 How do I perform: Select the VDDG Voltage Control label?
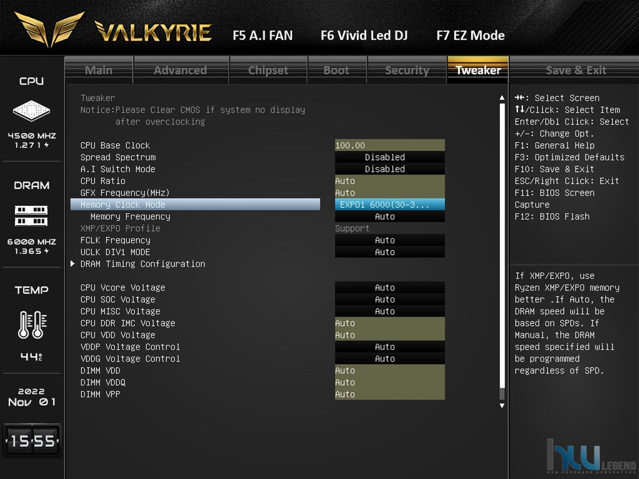(131, 359)
